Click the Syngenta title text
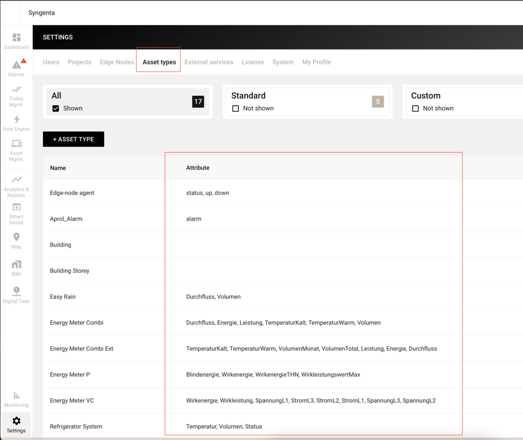The height and width of the screenshot is (440, 523). [41, 13]
